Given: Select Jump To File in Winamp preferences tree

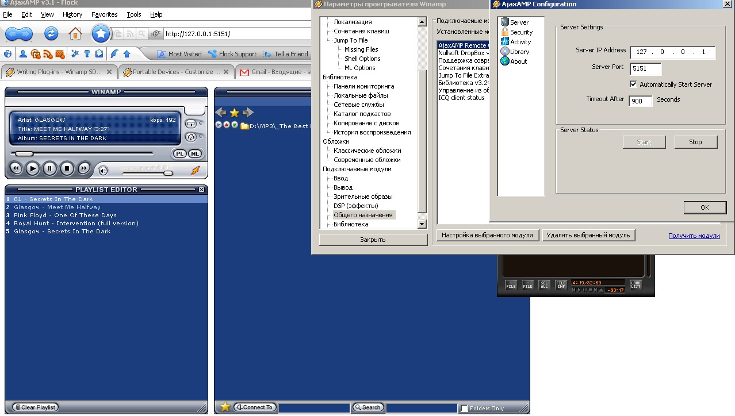Looking at the screenshot, I should point(351,40).
